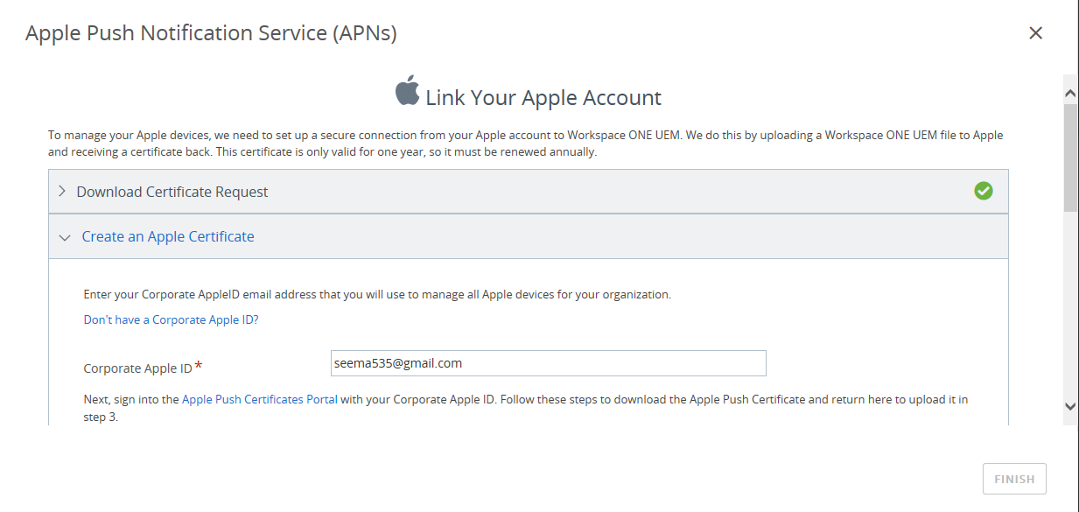Open the Don't have a Corporate Apple ID link
The height and width of the screenshot is (512, 1079).
[171, 319]
